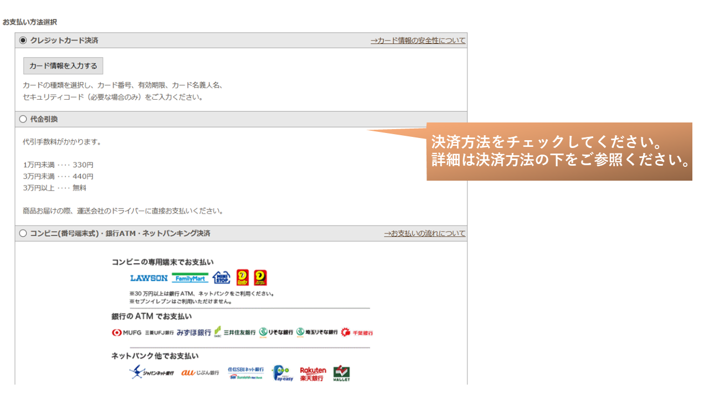Image resolution: width=709 pixels, height=399 pixels.
Task: Click the au じぶん銀行 logo
Action: tap(200, 372)
